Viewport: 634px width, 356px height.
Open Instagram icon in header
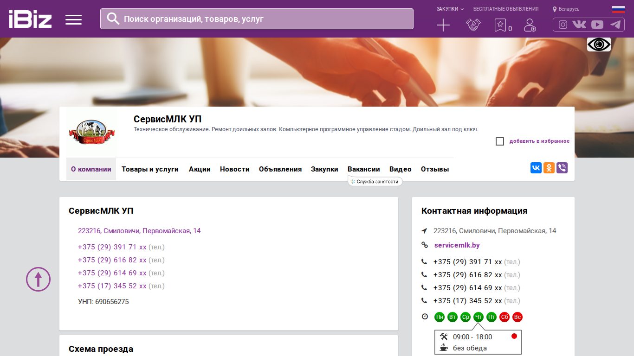point(563,25)
